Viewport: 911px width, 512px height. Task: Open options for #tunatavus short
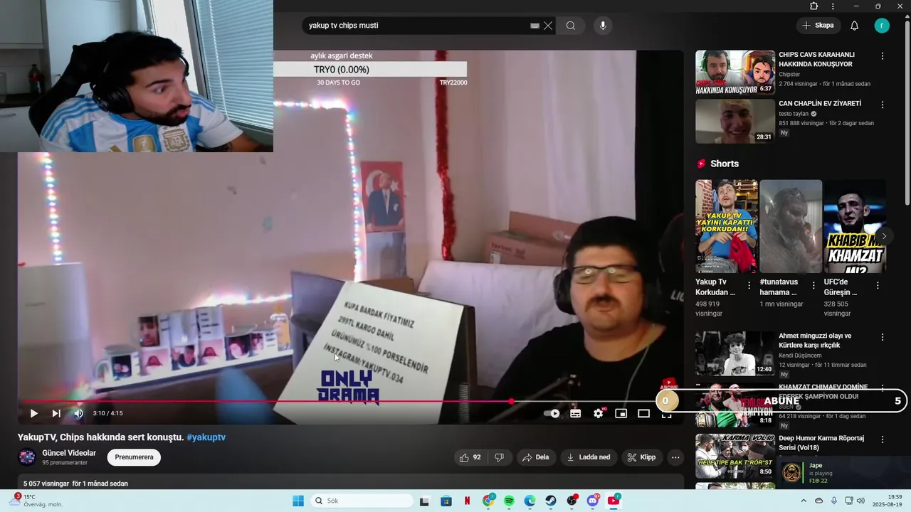click(x=813, y=285)
